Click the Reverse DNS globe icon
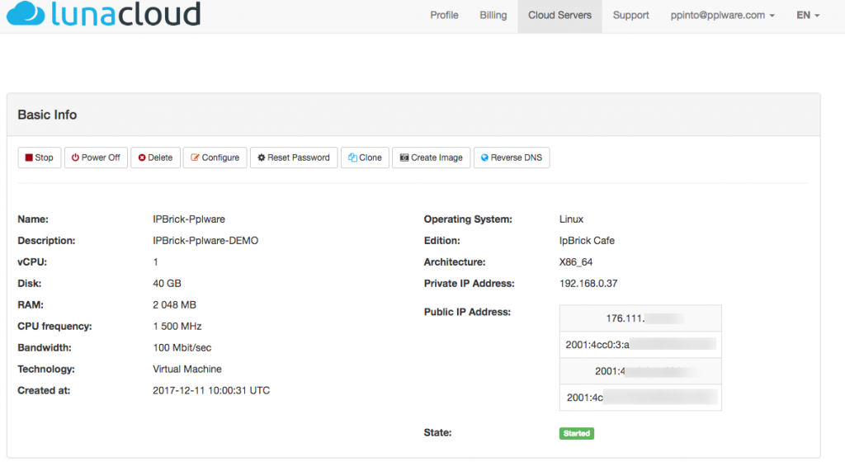845x471 pixels. (484, 158)
